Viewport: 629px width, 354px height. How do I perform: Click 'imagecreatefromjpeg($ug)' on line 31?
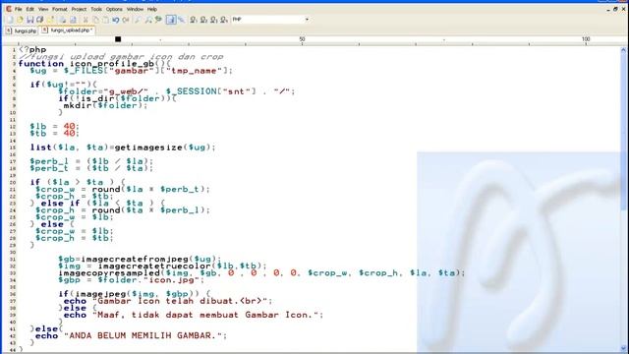click(148, 259)
